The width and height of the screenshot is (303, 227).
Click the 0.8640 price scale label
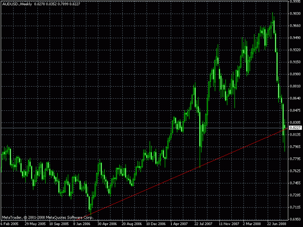pyautogui.click(x=295, y=98)
